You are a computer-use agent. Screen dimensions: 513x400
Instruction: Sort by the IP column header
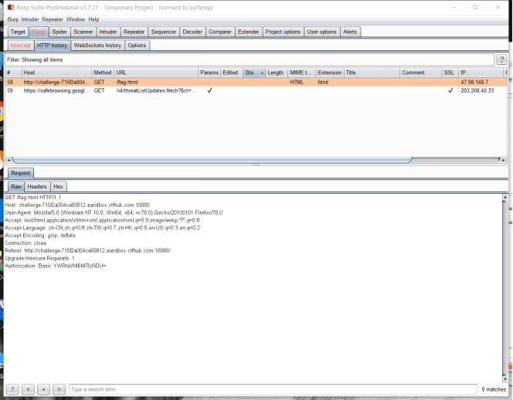pyautogui.click(x=481, y=73)
